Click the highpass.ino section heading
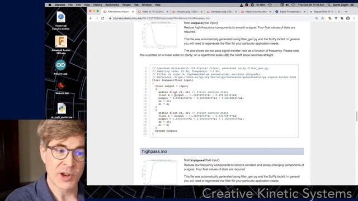358x201 pixels. [222, 151]
